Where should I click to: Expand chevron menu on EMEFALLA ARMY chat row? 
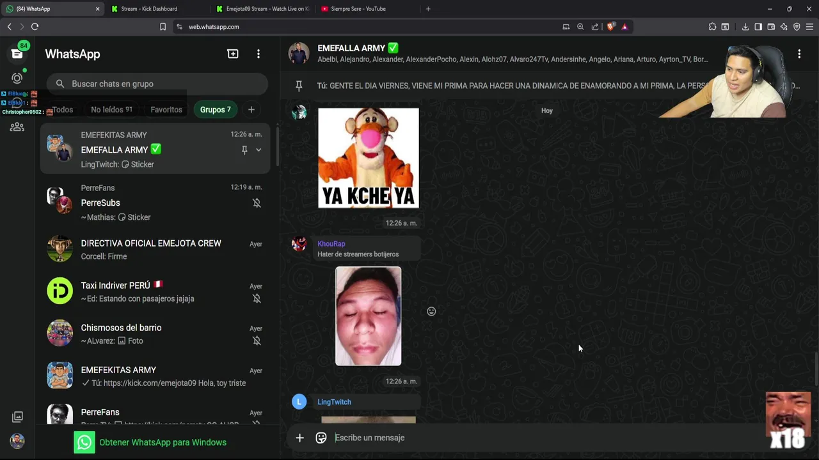(x=258, y=150)
